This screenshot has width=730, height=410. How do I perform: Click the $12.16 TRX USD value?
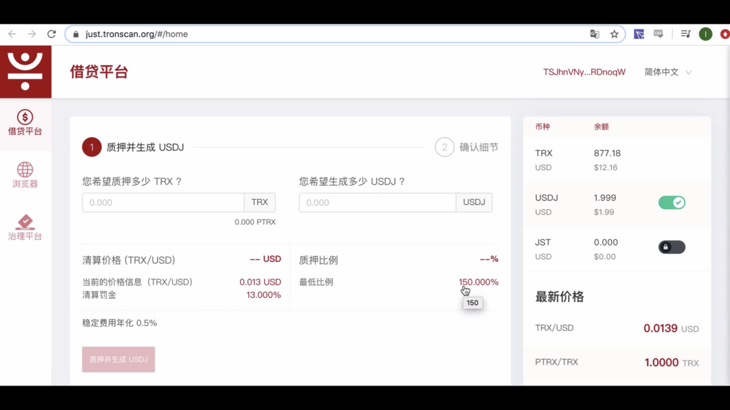[606, 168]
